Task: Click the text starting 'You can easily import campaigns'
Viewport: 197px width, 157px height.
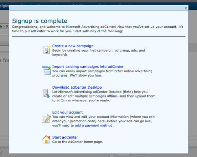Action: pos(102,73)
